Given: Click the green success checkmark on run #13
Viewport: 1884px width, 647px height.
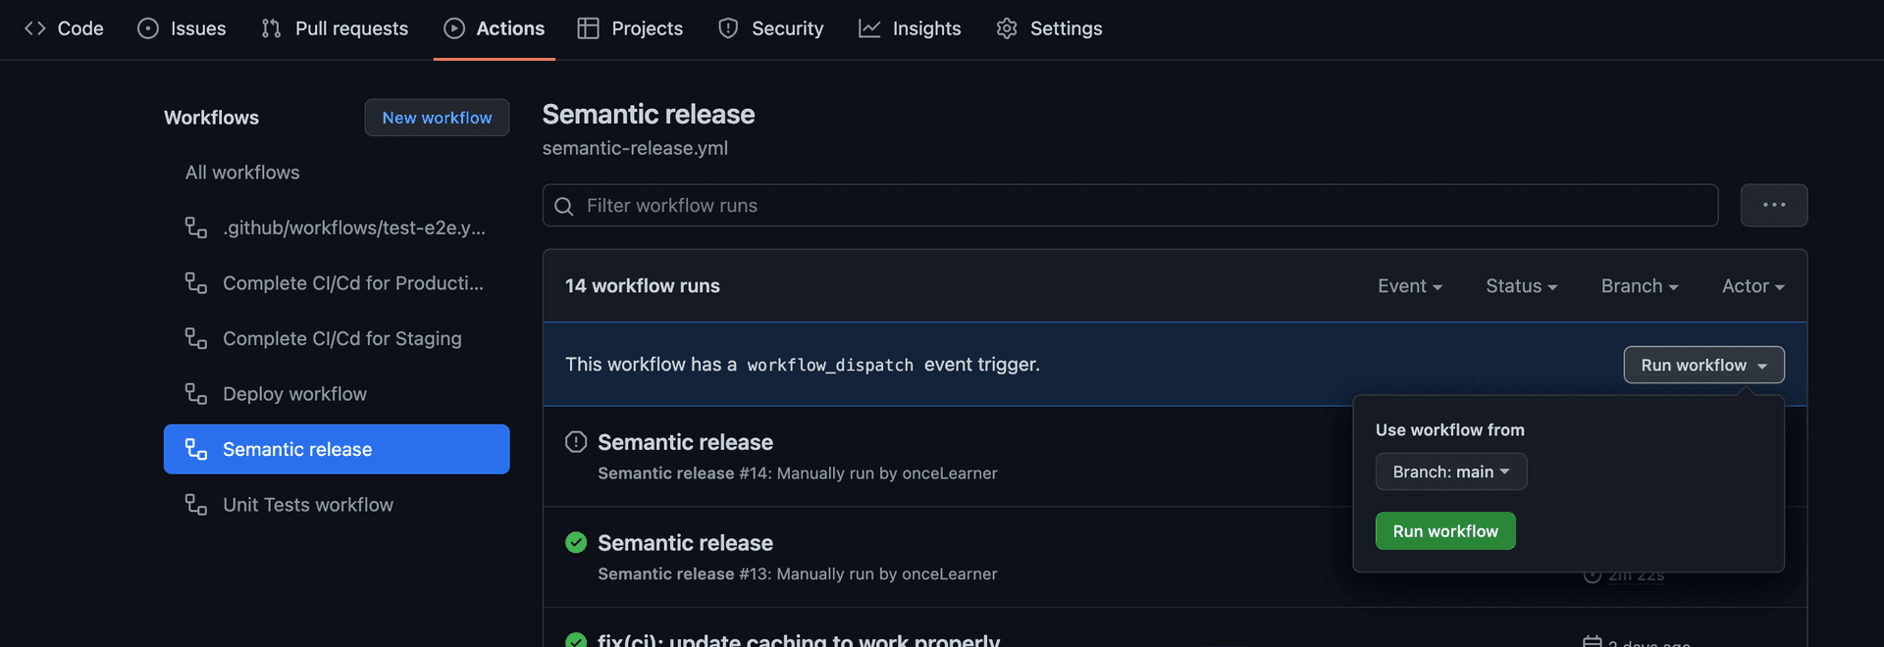Looking at the screenshot, I should 576,542.
